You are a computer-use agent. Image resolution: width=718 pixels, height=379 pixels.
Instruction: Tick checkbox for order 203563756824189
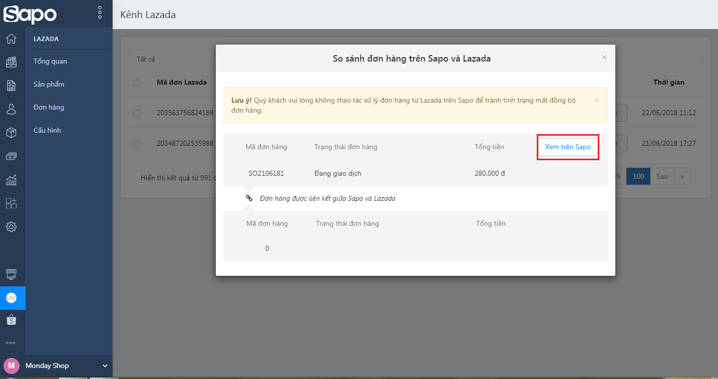pos(137,114)
